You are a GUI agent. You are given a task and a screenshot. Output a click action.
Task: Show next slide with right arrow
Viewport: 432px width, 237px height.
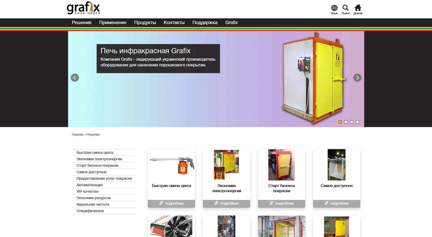(x=357, y=78)
